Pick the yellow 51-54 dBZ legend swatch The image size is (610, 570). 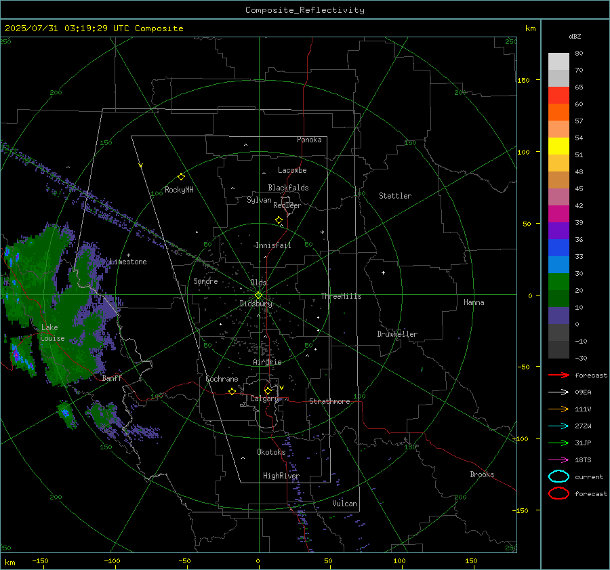(558, 146)
